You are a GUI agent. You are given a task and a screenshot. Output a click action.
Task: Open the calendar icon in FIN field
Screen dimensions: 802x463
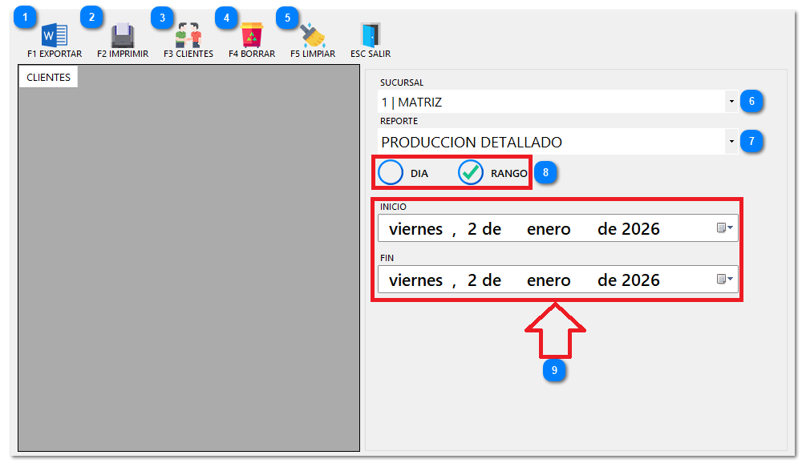(x=724, y=280)
